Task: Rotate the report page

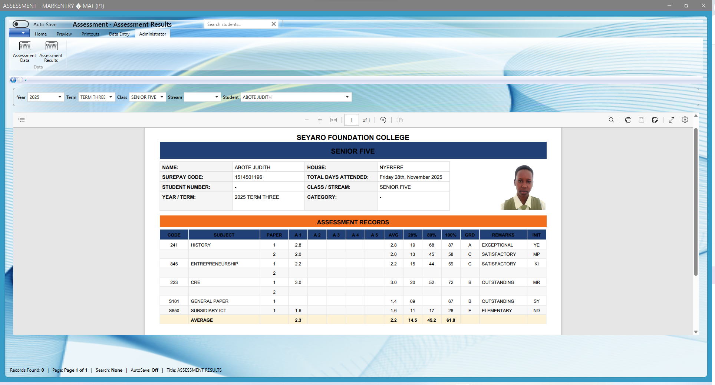Action: pos(383,120)
